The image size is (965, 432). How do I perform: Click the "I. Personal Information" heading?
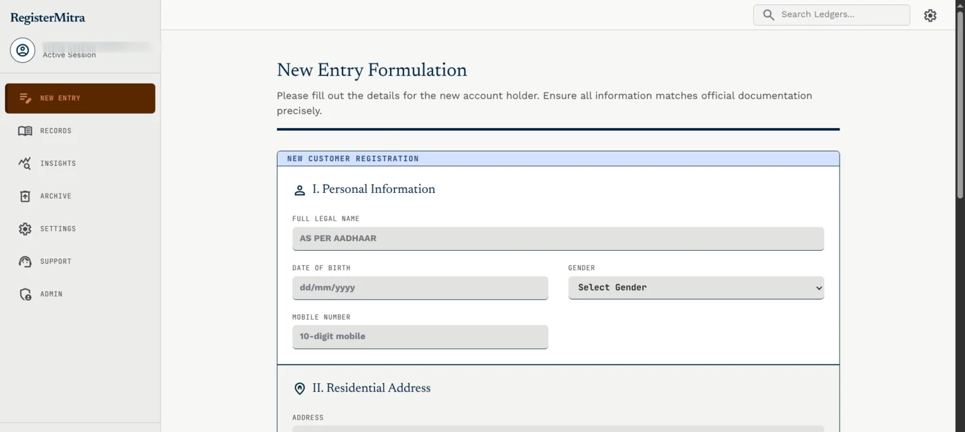tap(374, 189)
